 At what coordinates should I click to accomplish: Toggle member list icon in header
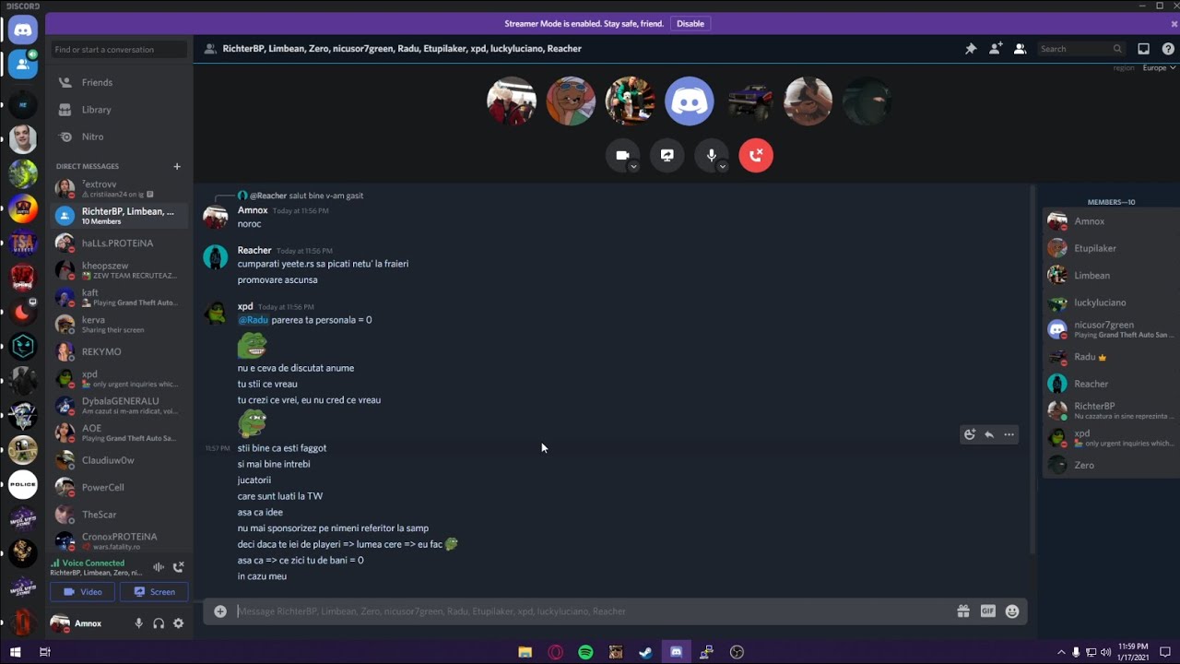coord(1020,49)
